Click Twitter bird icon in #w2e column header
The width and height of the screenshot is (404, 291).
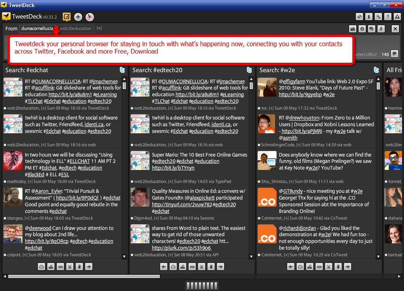(x=376, y=70)
